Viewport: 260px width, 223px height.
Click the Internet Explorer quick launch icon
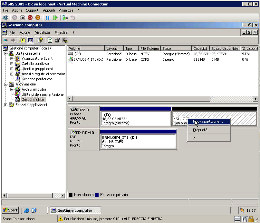[x=26, y=210]
